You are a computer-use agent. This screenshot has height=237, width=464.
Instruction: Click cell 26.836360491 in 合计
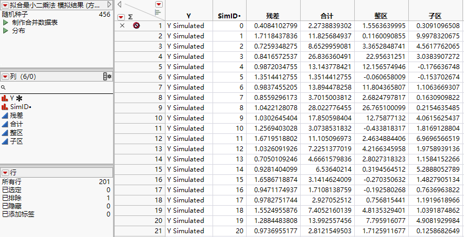click(327, 57)
